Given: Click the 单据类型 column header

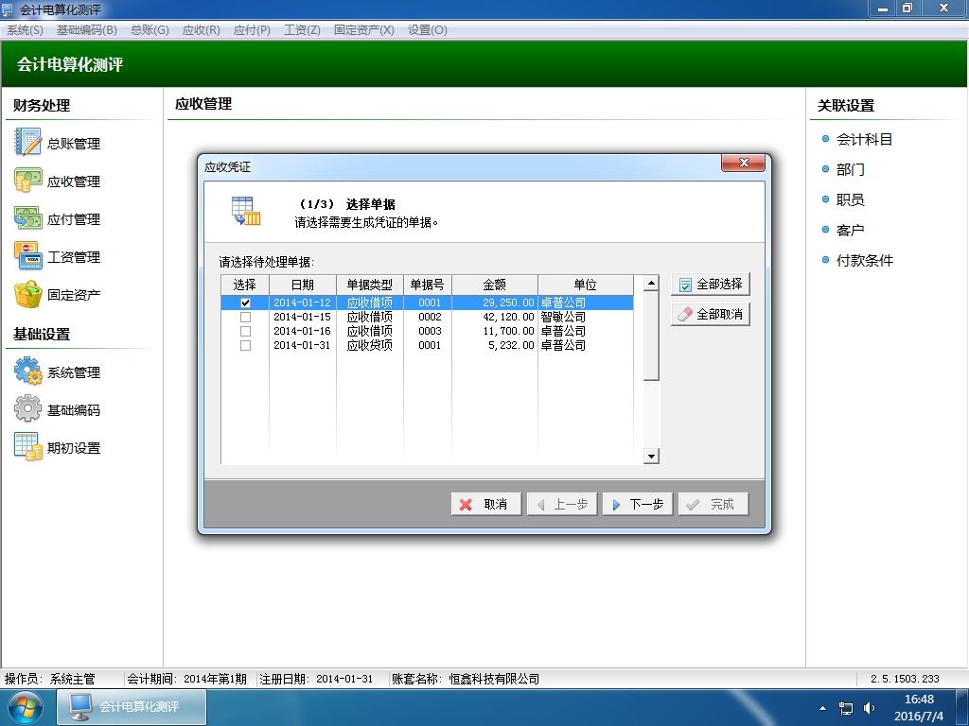Looking at the screenshot, I should tap(370, 285).
